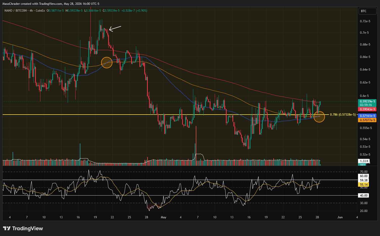
Task: Click the 0.53e-5 price axis label
Action: point(365,147)
